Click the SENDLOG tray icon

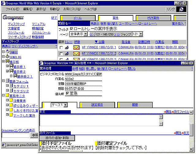(7, 56)
